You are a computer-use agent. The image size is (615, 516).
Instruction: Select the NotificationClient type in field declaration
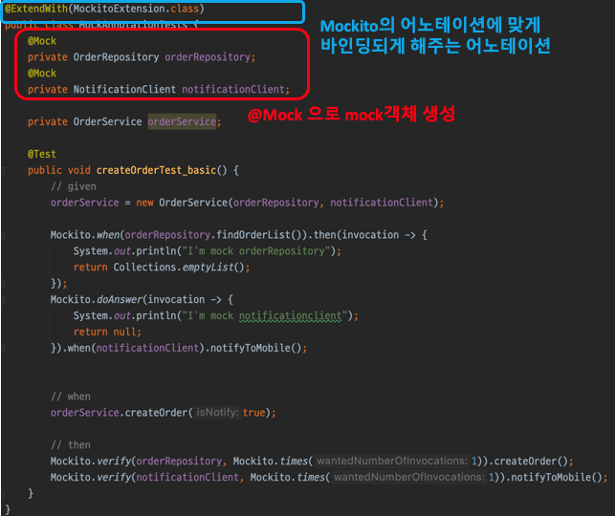pyautogui.click(x=124, y=89)
